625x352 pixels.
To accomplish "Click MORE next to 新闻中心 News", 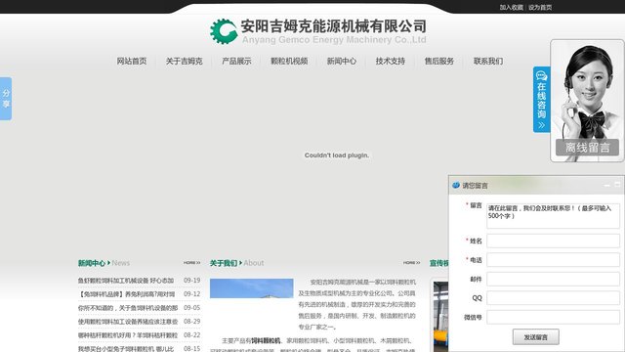I will pos(191,263).
